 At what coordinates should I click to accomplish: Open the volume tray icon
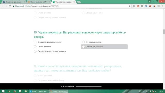coord(156,91)
